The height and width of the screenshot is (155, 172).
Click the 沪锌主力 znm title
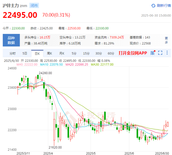pos(15,6)
